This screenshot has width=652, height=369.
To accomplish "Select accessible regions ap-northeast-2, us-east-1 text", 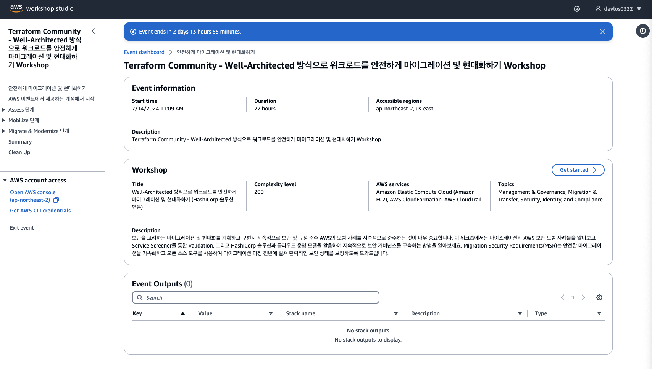I will tap(407, 109).
